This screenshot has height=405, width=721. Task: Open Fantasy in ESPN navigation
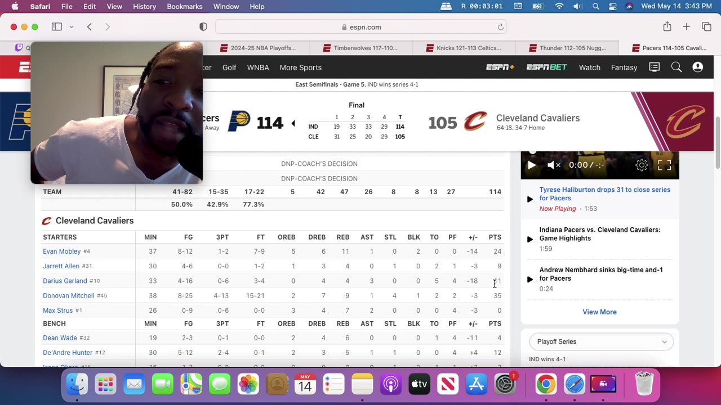[x=624, y=67]
